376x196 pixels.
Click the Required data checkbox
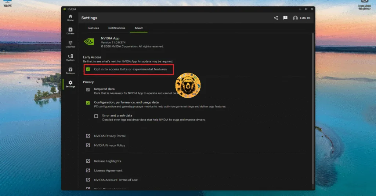coord(88,90)
